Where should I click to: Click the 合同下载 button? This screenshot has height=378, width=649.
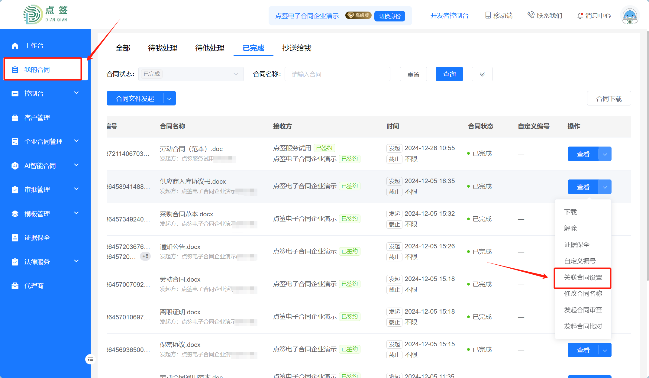[609, 99]
